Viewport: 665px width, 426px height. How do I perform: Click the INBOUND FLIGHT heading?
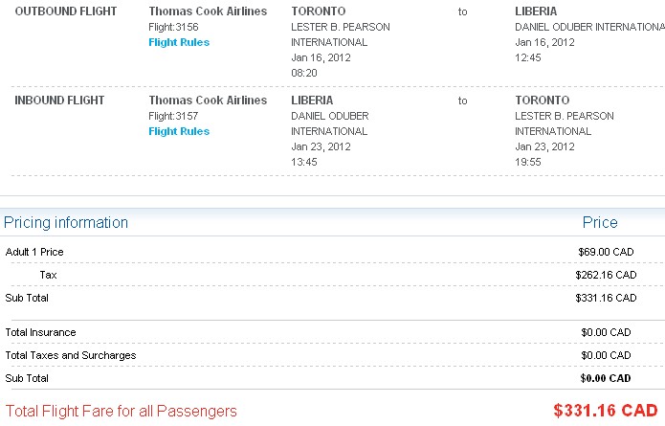[59, 101]
